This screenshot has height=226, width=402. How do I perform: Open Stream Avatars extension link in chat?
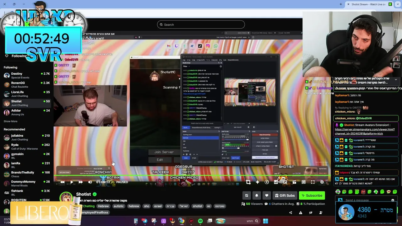coord(365,132)
